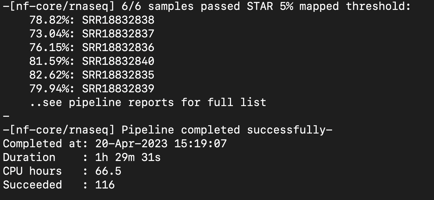Click the Succeeded count 116
Screen dimensions: 434x200
pos(105,185)
